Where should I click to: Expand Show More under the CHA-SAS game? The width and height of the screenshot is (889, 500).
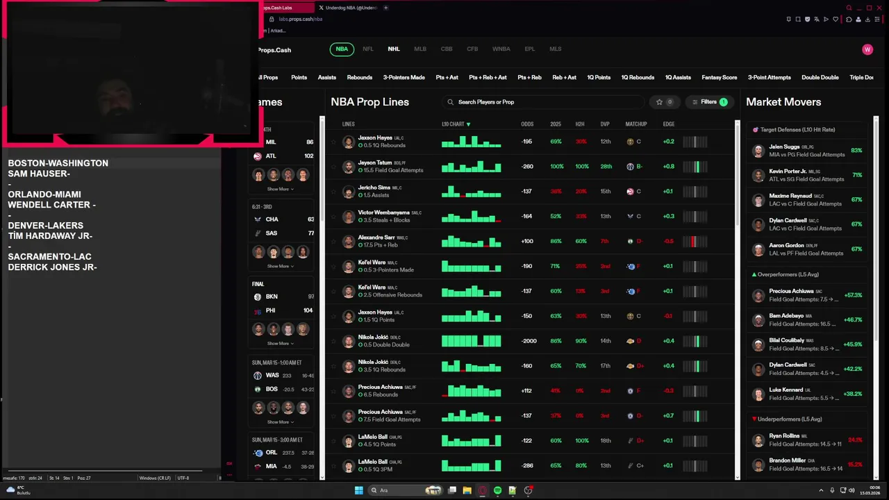281,266
